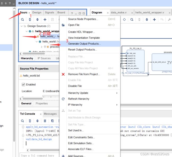Open Edit Constraints Sets entry
This screenshot has height=157, width=172.
[x=90, y=137]
